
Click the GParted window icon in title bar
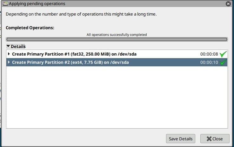[5, 4]
